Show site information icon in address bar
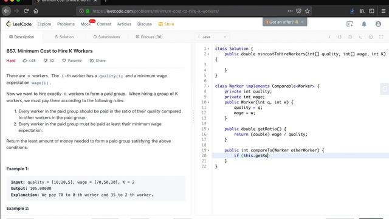389x219 pixels. click(81, 11)
